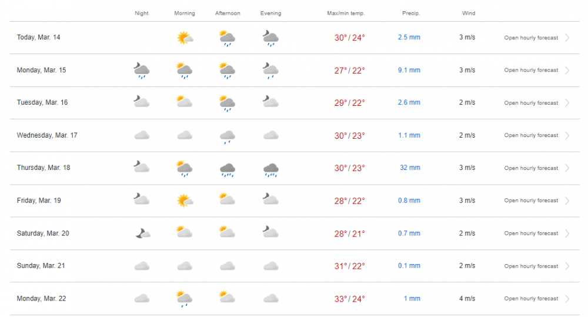Click Sunday Mar. 21 evening cloud icon
This screenshot has width=588, height=317.
pos(270,266)
